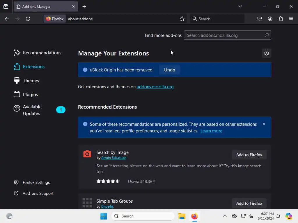Open Themes in the sidebar
298x223 pixels.
tap(26, 81)
